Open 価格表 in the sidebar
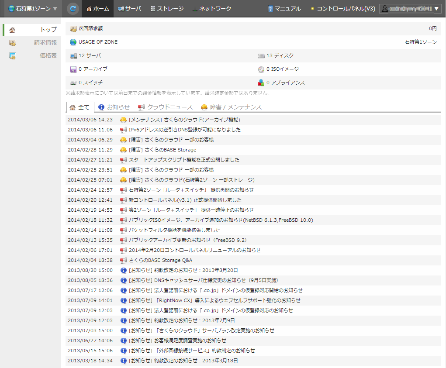Screen dimensions: 446x368 tap(48, 56)
